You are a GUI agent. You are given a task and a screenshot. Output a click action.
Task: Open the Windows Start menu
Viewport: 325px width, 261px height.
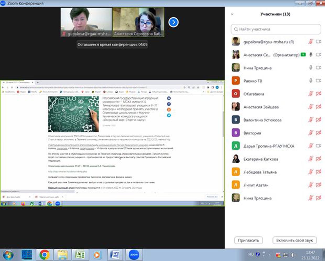point(8,254)
